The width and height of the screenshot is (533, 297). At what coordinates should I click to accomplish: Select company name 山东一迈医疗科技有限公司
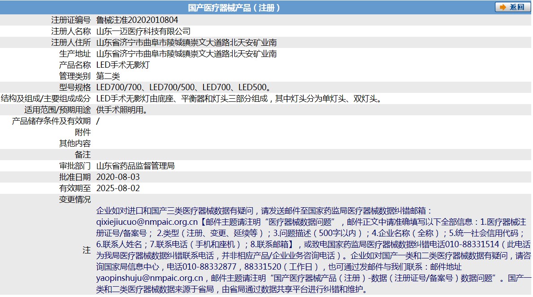point(143,31)
